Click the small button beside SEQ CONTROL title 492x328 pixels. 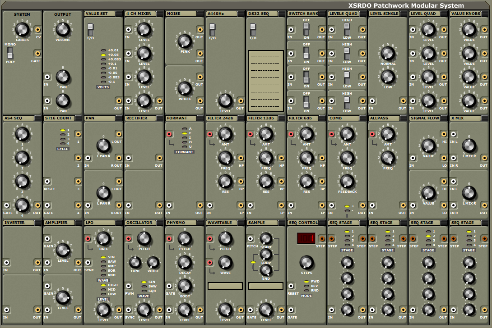pos(323,223)
